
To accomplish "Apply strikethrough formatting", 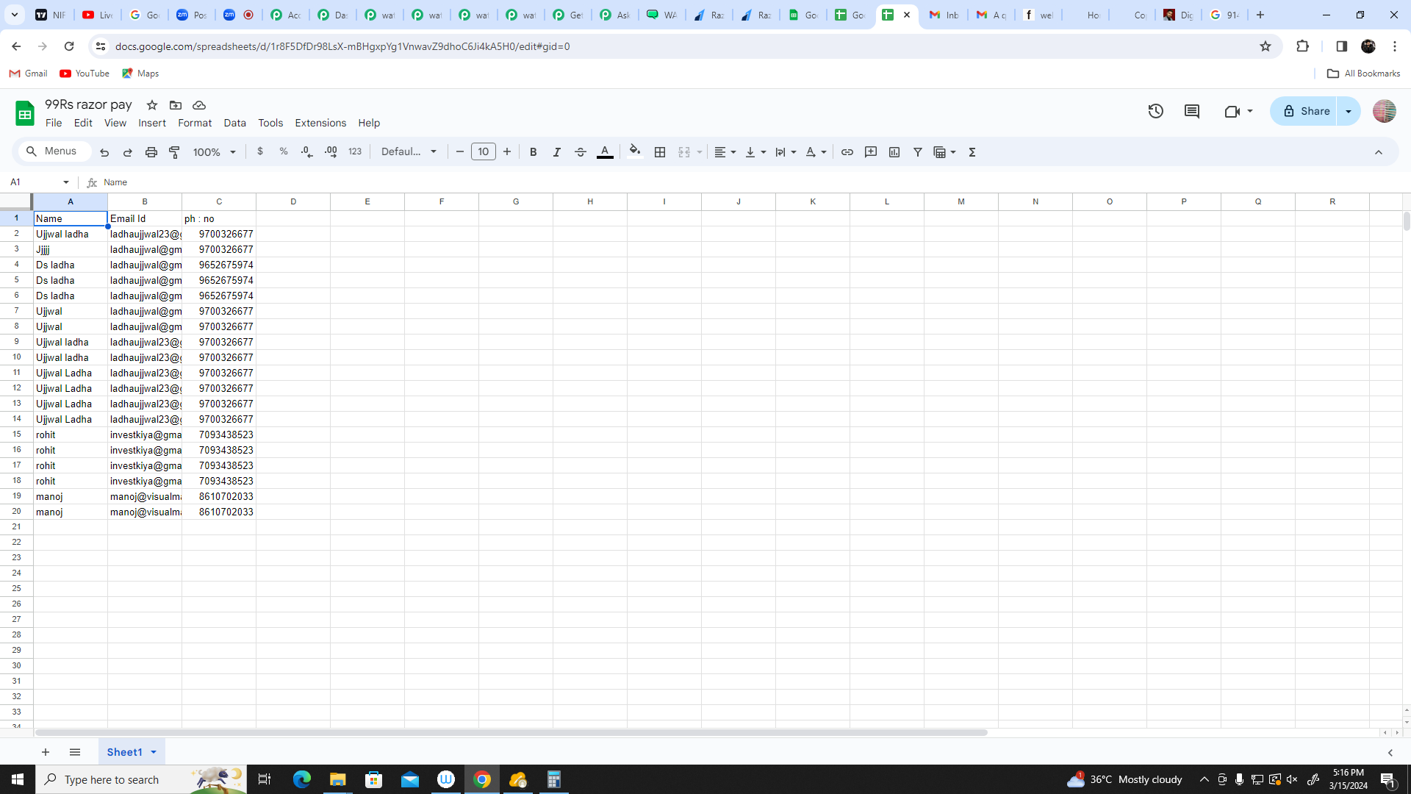I will 581,152.
